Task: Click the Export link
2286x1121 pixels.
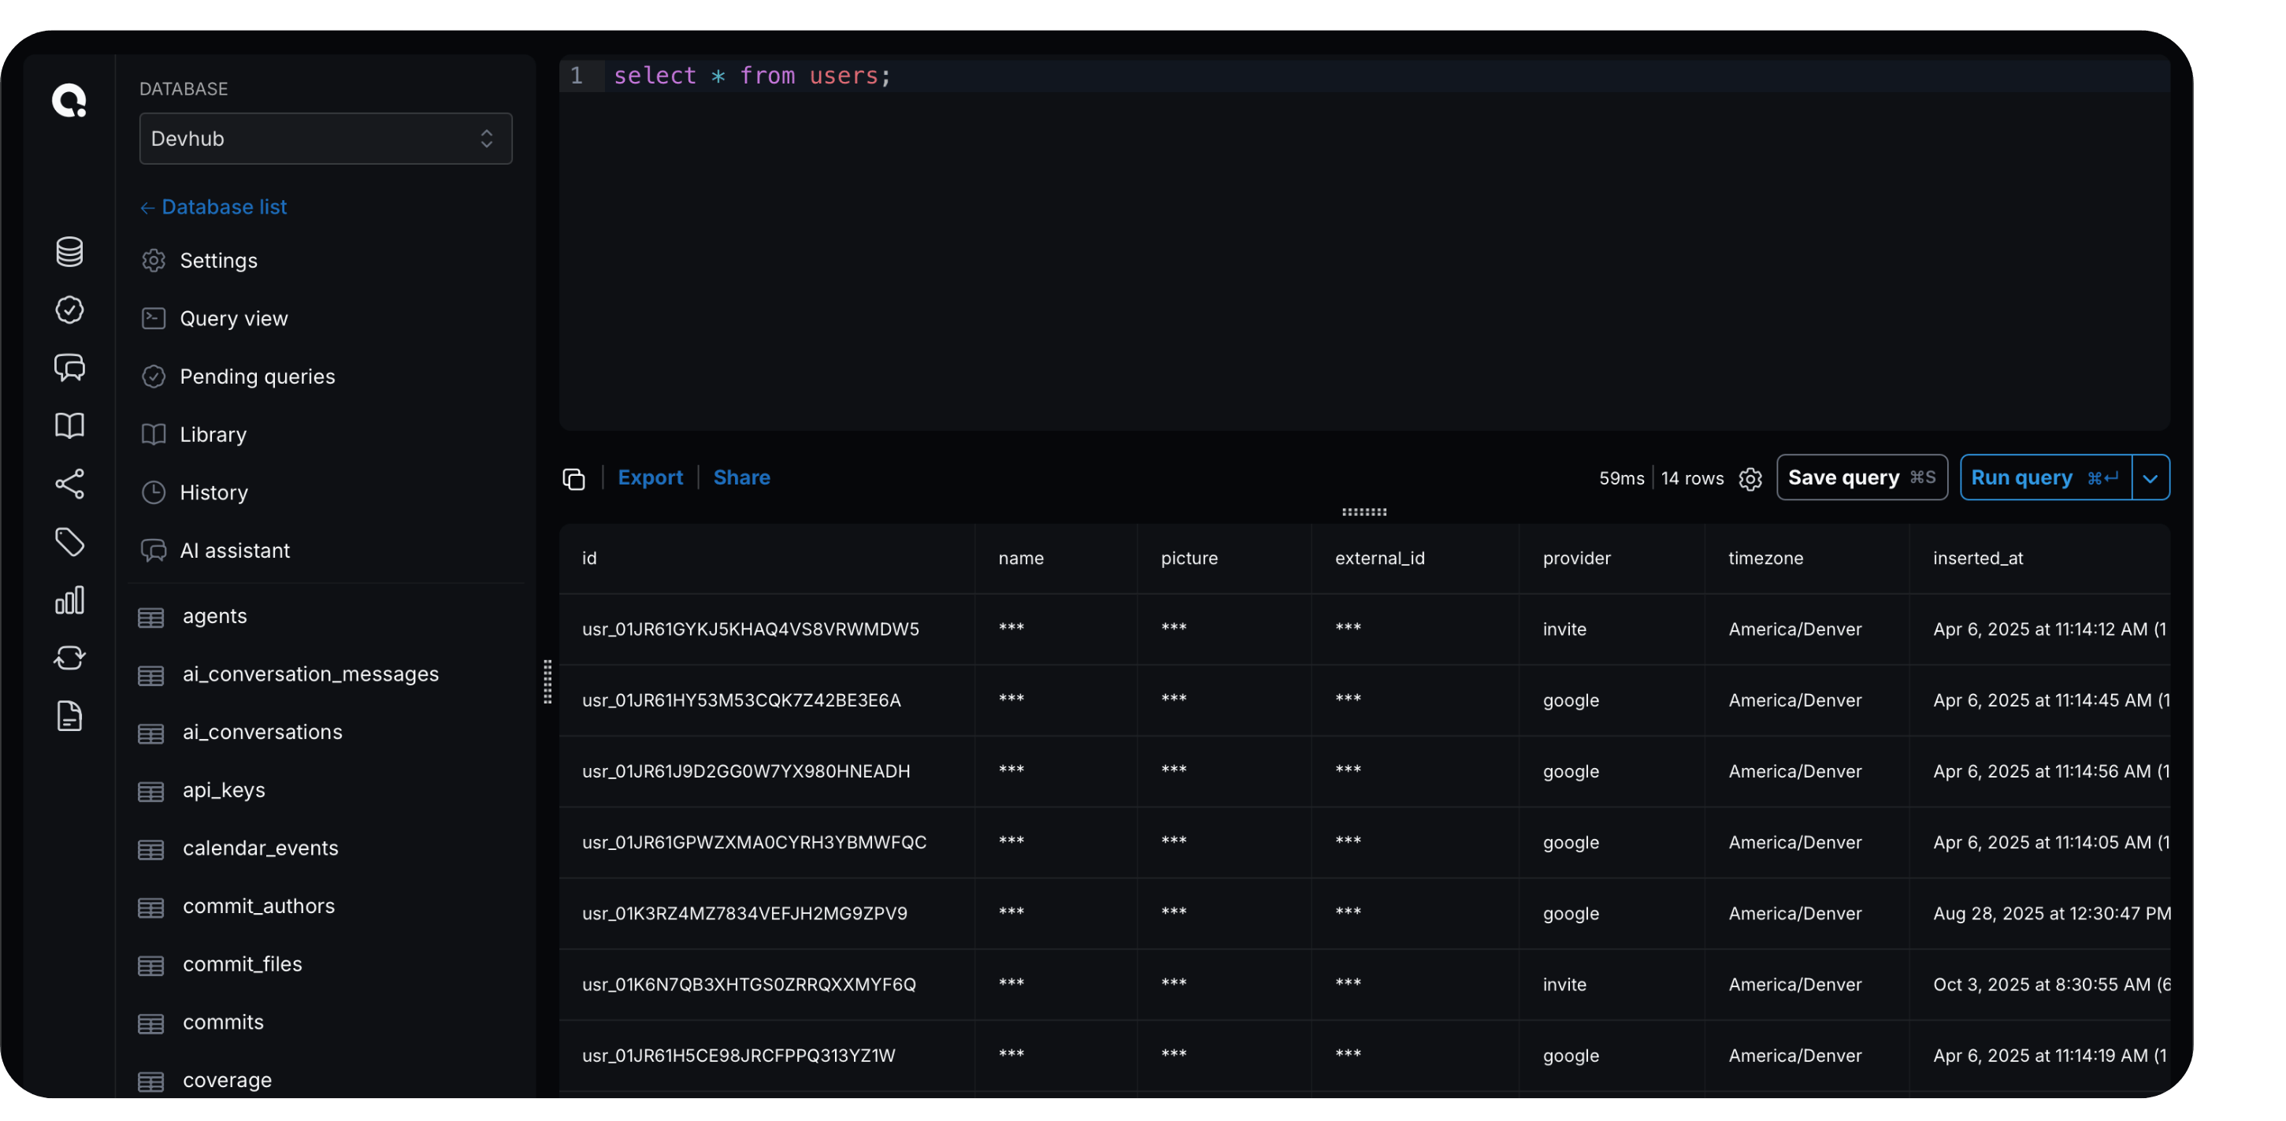Action: [x=650, y=477]
